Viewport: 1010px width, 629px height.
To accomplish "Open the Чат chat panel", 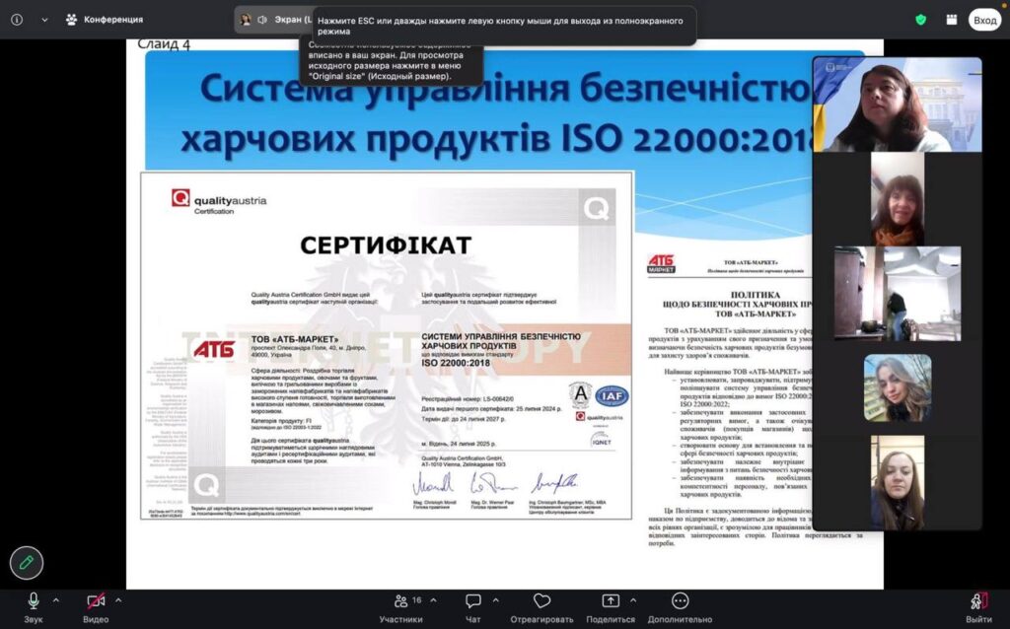I will click(472, 602).
